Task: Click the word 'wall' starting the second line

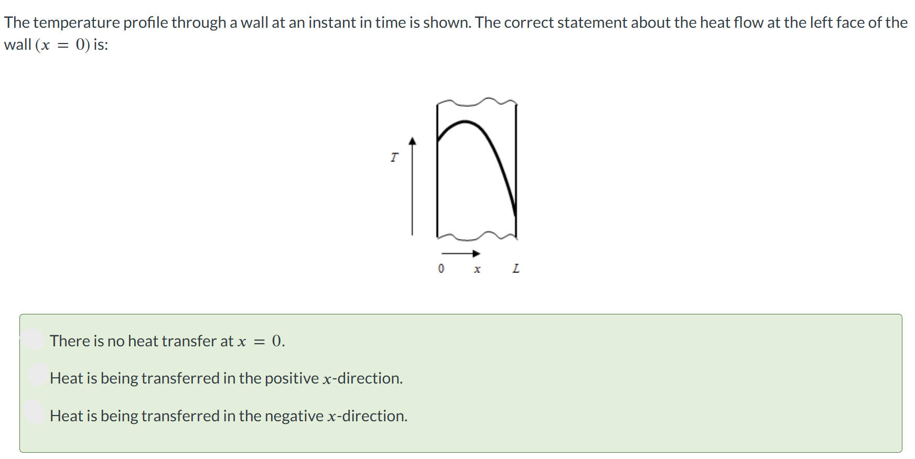Action: coord(17,45)
